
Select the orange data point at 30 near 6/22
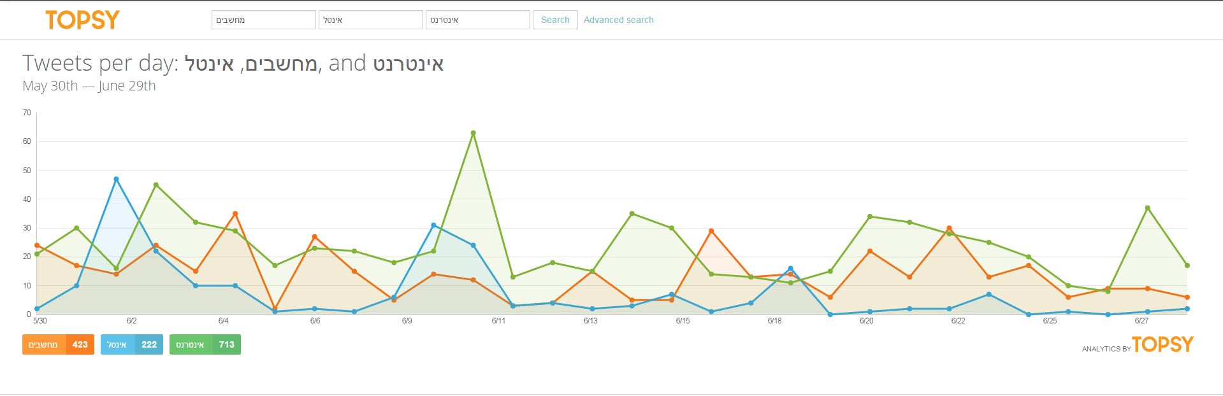point(949,228)
